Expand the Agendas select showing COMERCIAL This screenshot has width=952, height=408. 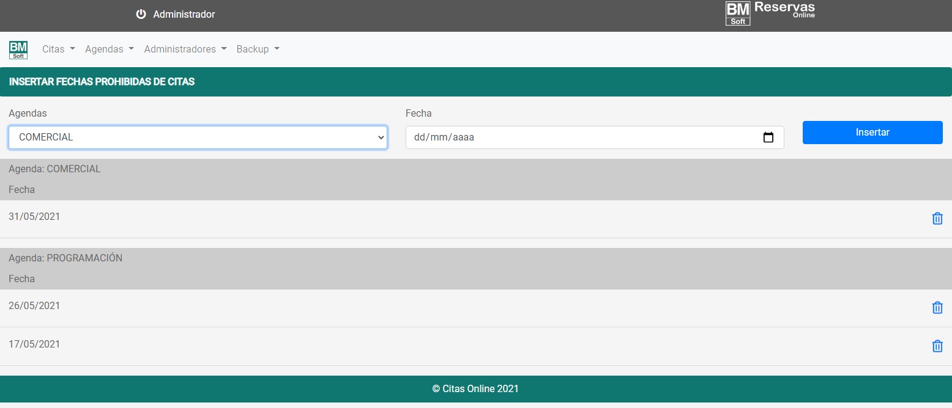pyautogui.click(x=198, y=137)
